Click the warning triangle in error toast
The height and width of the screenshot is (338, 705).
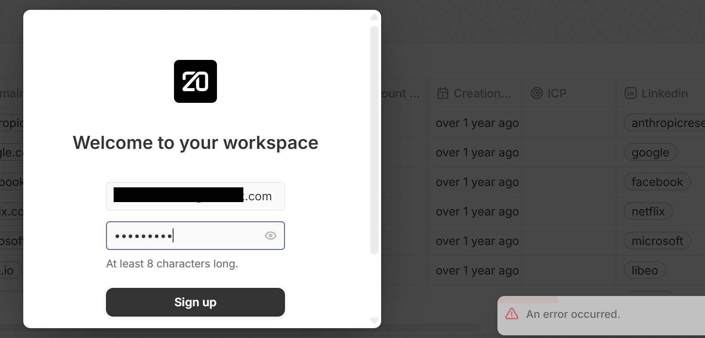tap(512, 314)
